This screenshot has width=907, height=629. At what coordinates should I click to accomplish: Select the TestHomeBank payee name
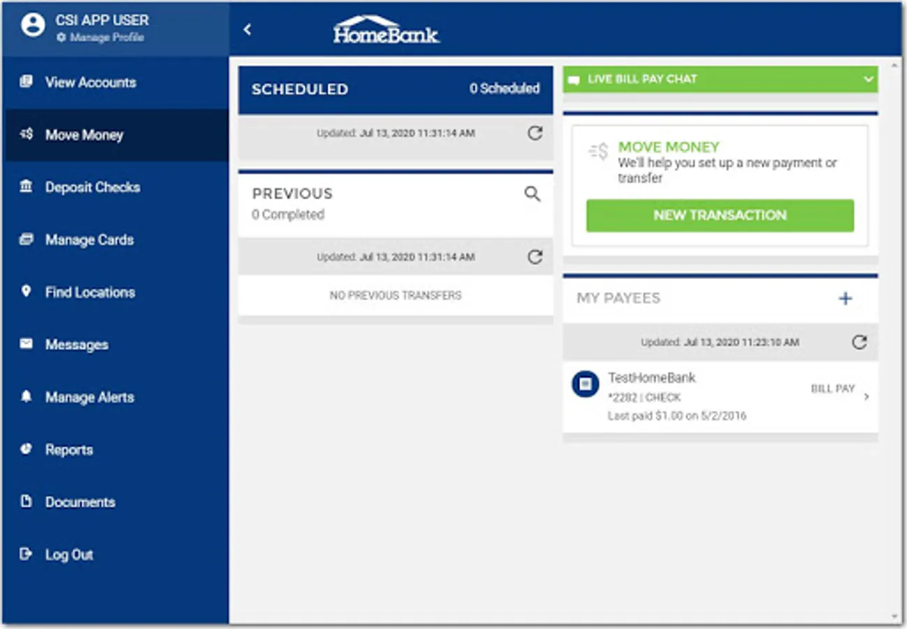[652, 378]
